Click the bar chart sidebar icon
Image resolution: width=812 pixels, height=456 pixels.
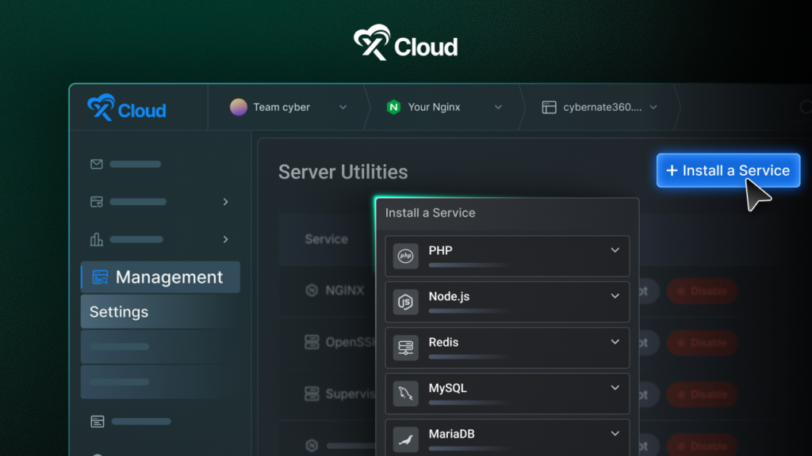point(96,239)
